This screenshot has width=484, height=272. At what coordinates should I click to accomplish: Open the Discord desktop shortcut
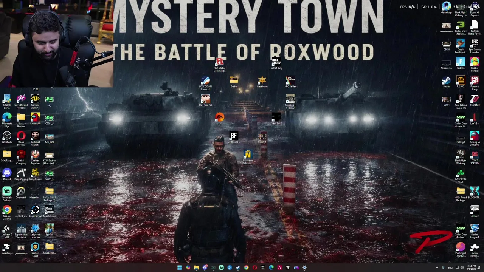[7, 174]
